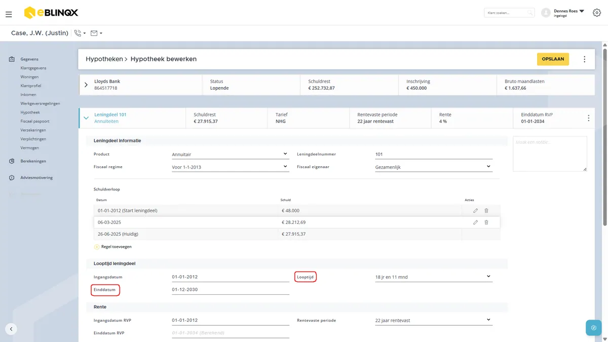Click the Leningdeel 101 link
The image size is (608, 342).
tap(110, 115)
